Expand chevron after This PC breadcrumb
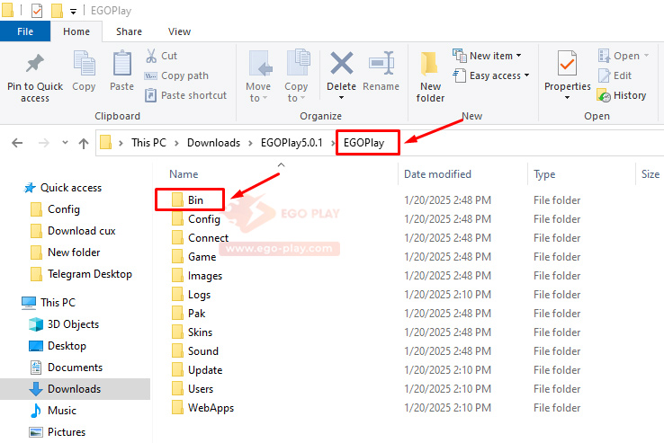Screen dimensions: 664x443 click(176, 144)
